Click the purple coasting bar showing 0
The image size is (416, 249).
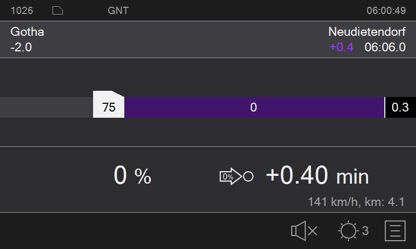(254, 107)
